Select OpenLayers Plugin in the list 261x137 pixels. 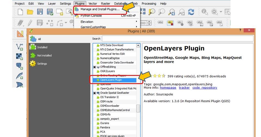pos(115,80)
